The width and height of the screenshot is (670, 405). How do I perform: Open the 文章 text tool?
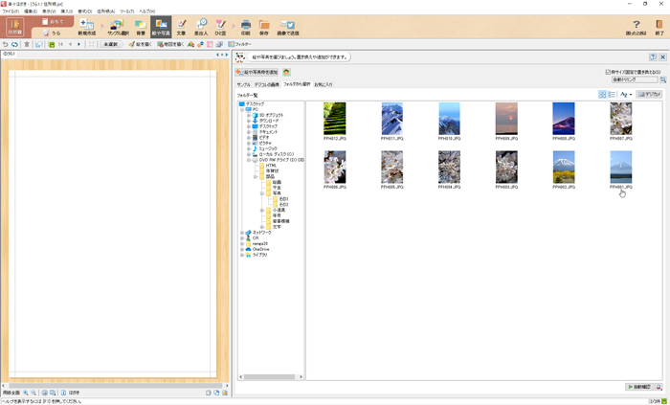[x=182, y=26]
